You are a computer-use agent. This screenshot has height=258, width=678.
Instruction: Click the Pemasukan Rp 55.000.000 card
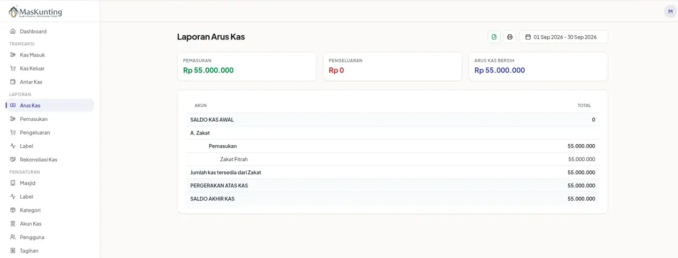tap(247, 66)
